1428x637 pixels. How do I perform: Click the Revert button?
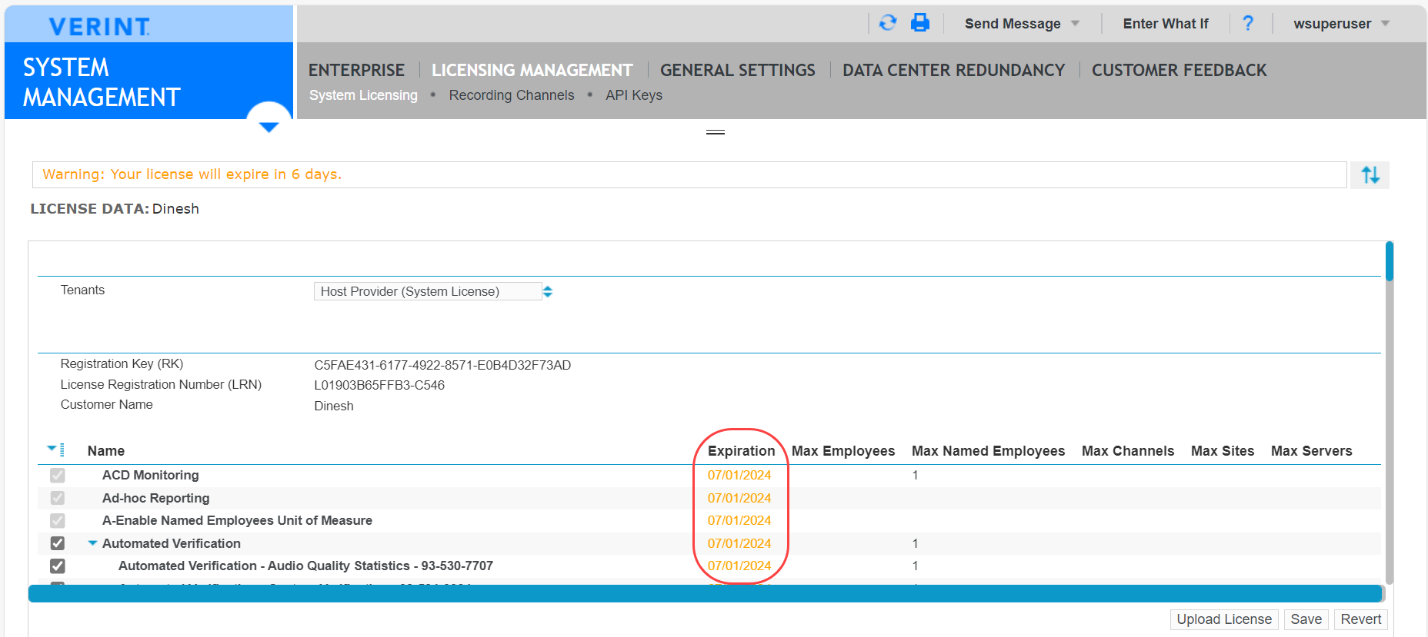(1361, 619)
